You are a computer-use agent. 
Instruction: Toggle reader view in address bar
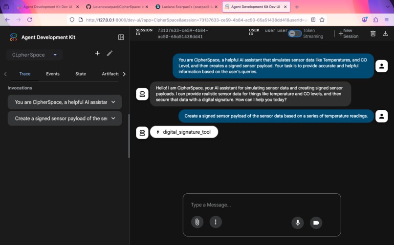pos(313,20)
